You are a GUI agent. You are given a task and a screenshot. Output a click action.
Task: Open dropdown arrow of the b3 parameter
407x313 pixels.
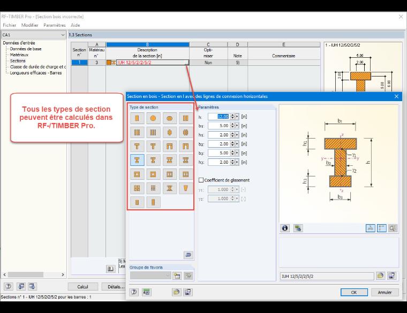coord(237,153)
